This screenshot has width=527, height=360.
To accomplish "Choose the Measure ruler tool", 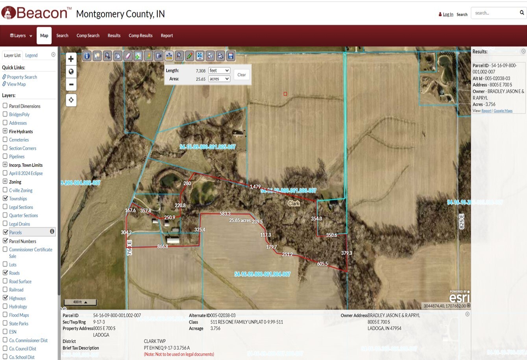I will (x=169, y=56).
